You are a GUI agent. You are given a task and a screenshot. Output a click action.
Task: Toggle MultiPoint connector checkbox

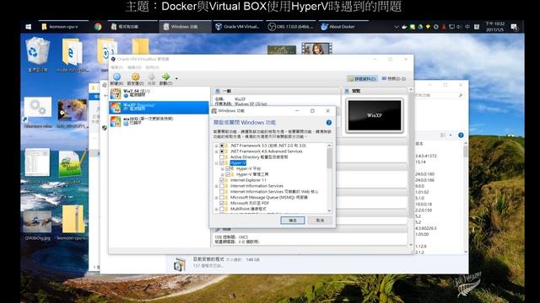[x=222, y=209]
